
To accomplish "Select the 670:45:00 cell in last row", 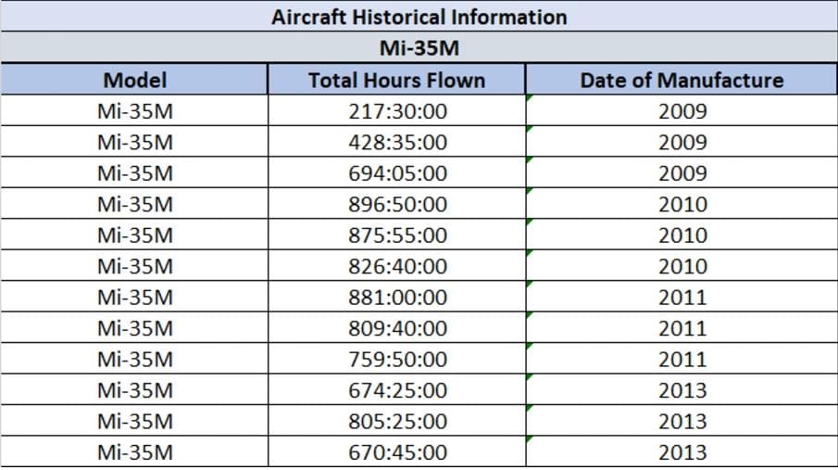I will coord(396,452).
